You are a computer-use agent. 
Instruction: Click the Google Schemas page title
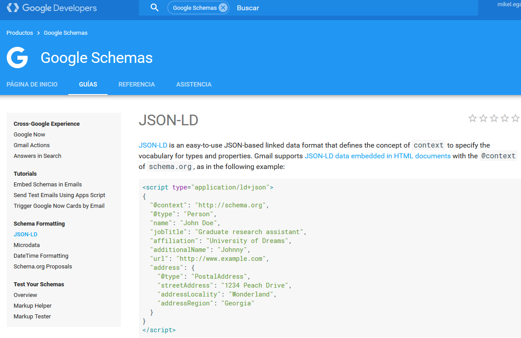96,58
